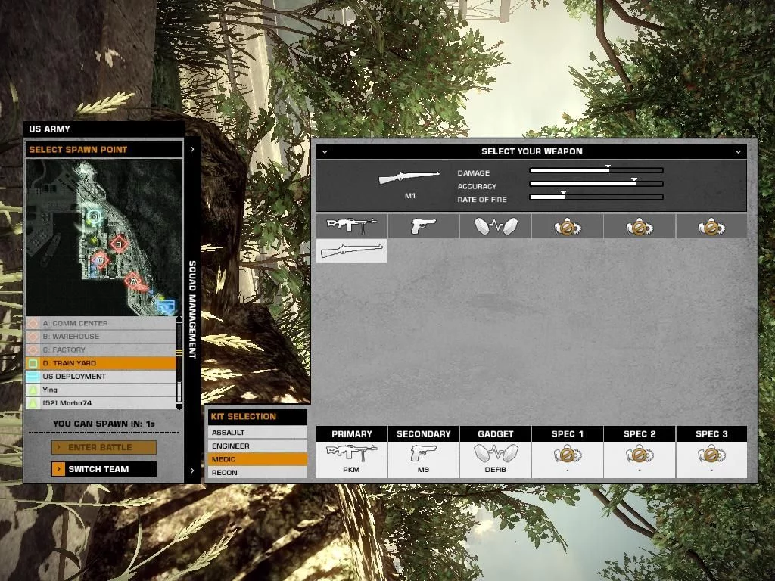Click flag marker A on the minimap

click(x=132, y=281)
